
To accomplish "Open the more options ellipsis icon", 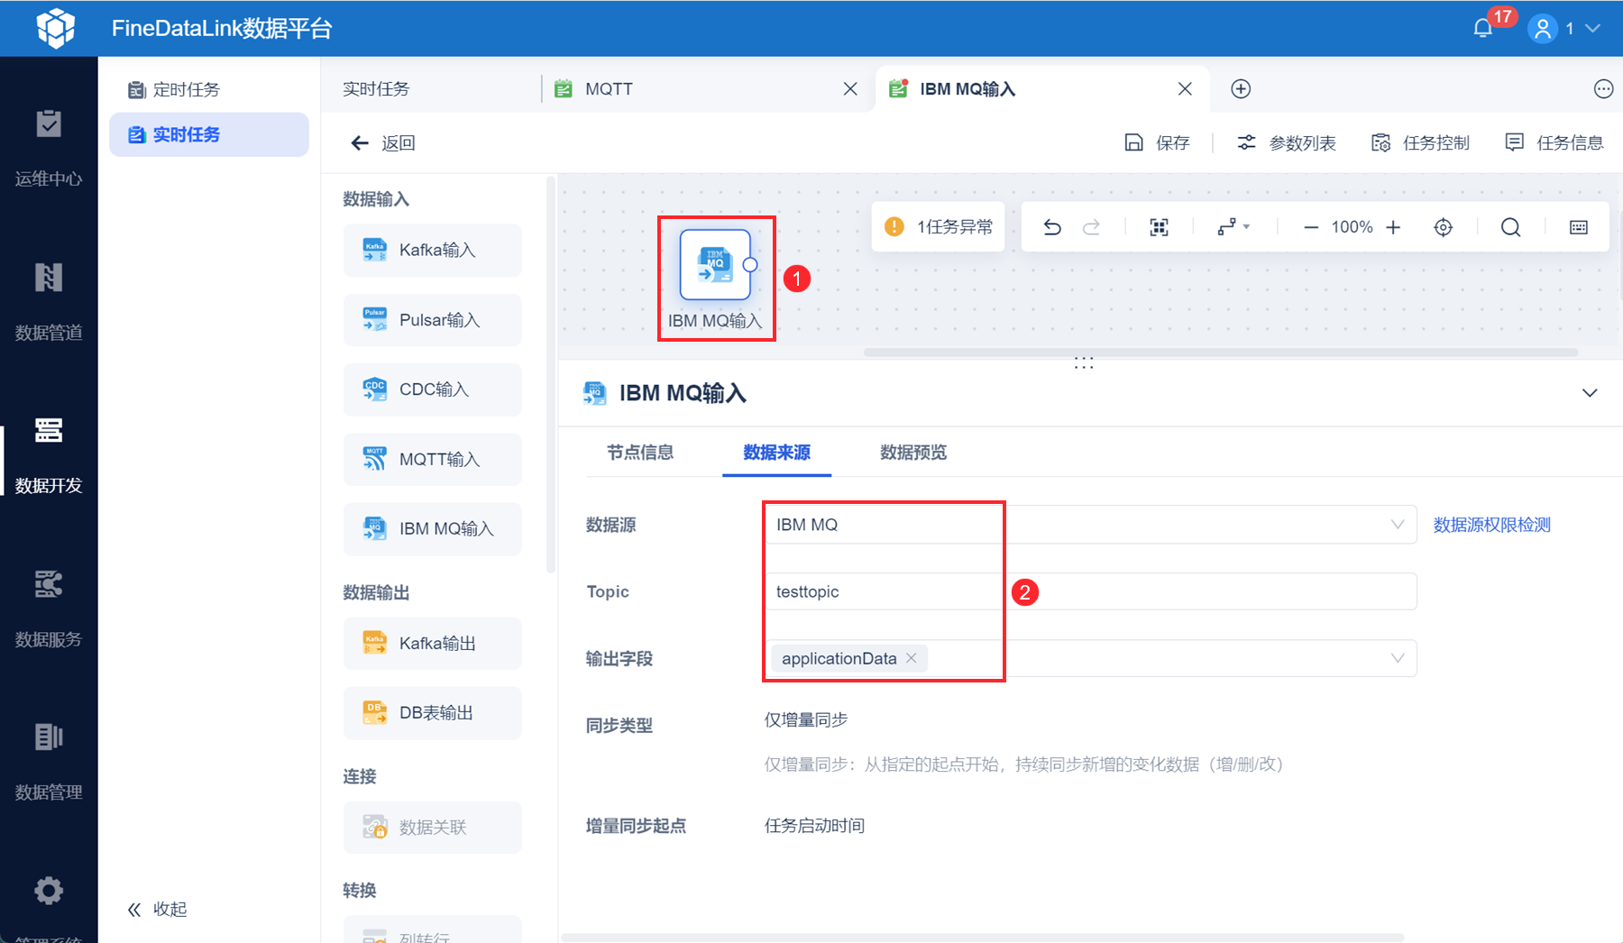I will pos(1603,88).
